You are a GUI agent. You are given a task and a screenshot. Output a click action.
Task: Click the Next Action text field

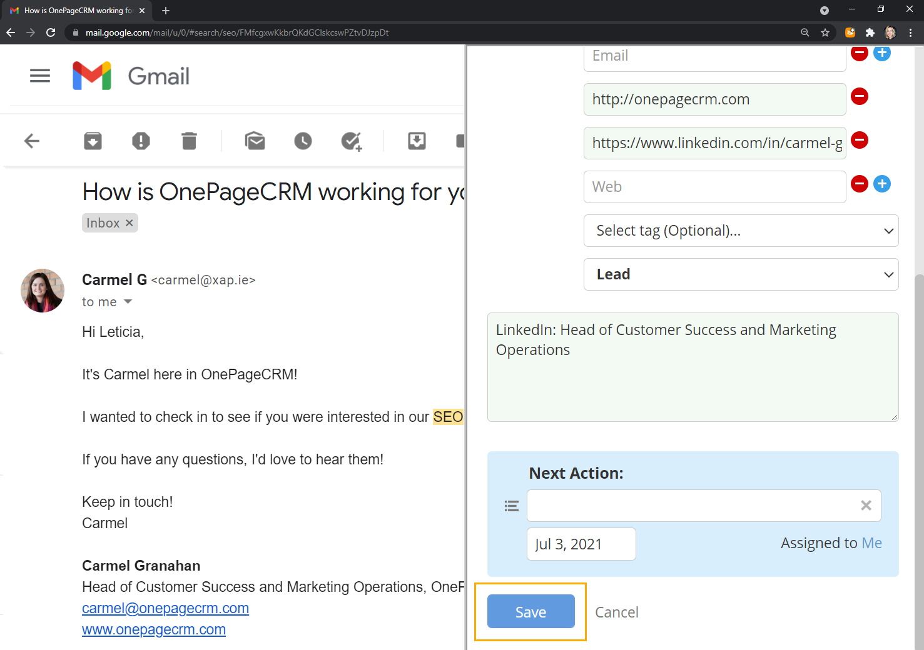[704, 506]
